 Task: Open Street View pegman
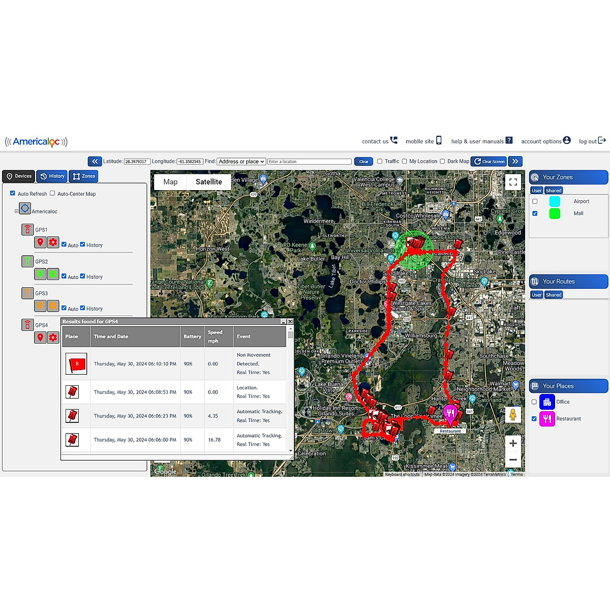[513, 415]
